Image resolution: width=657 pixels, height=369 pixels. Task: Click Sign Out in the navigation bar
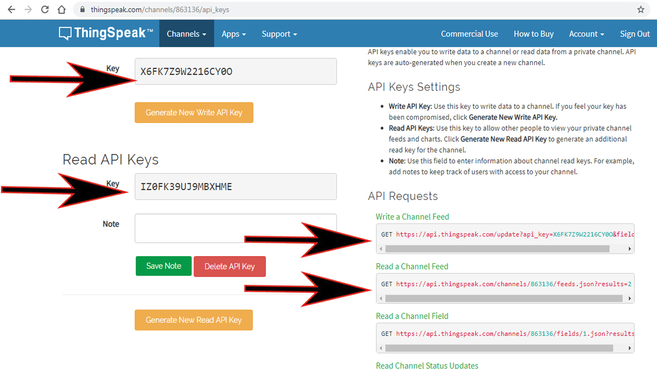(x=634, y=34)
